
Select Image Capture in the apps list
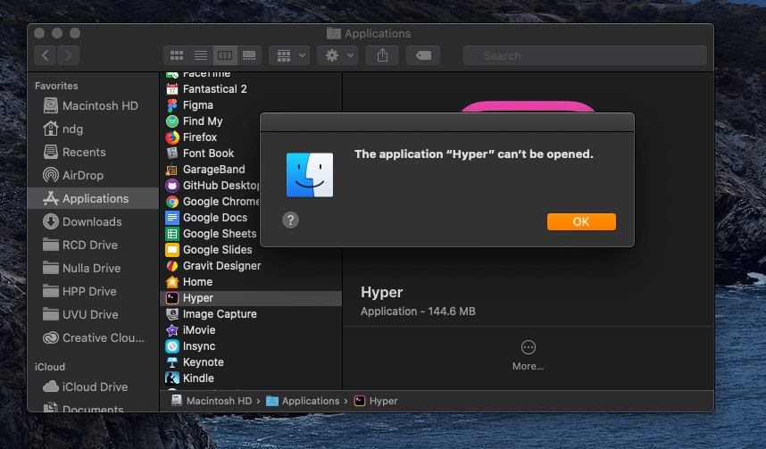coord(251,314)
